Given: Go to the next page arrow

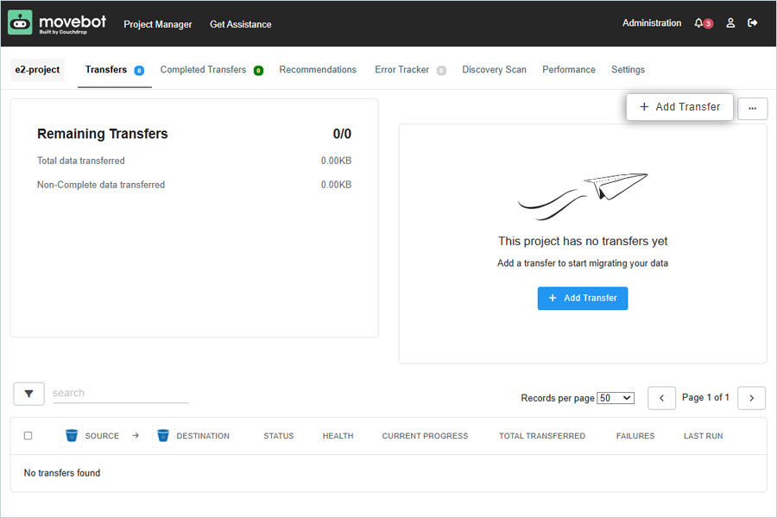Looking at the screenshot, I should pyautogui.click(x=751, y=398).
